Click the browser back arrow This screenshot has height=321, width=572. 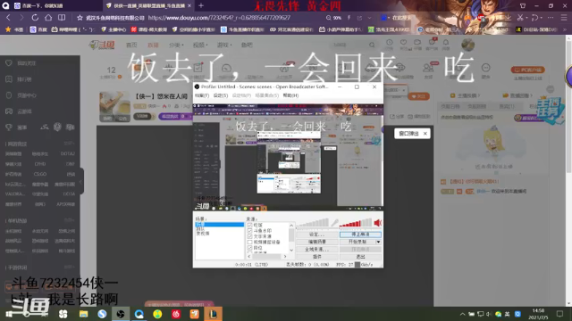pyautogui.click(x=8, y=18)
